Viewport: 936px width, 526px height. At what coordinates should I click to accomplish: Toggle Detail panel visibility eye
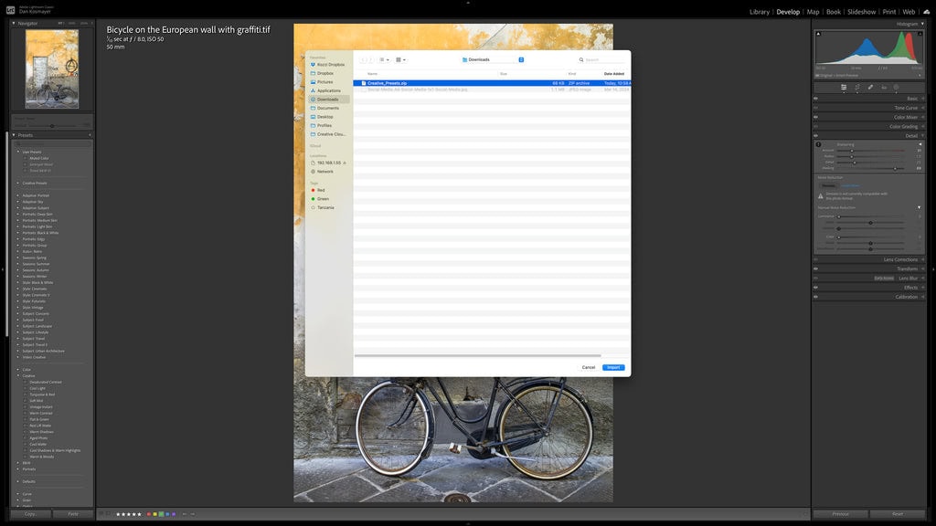point(816,135)
